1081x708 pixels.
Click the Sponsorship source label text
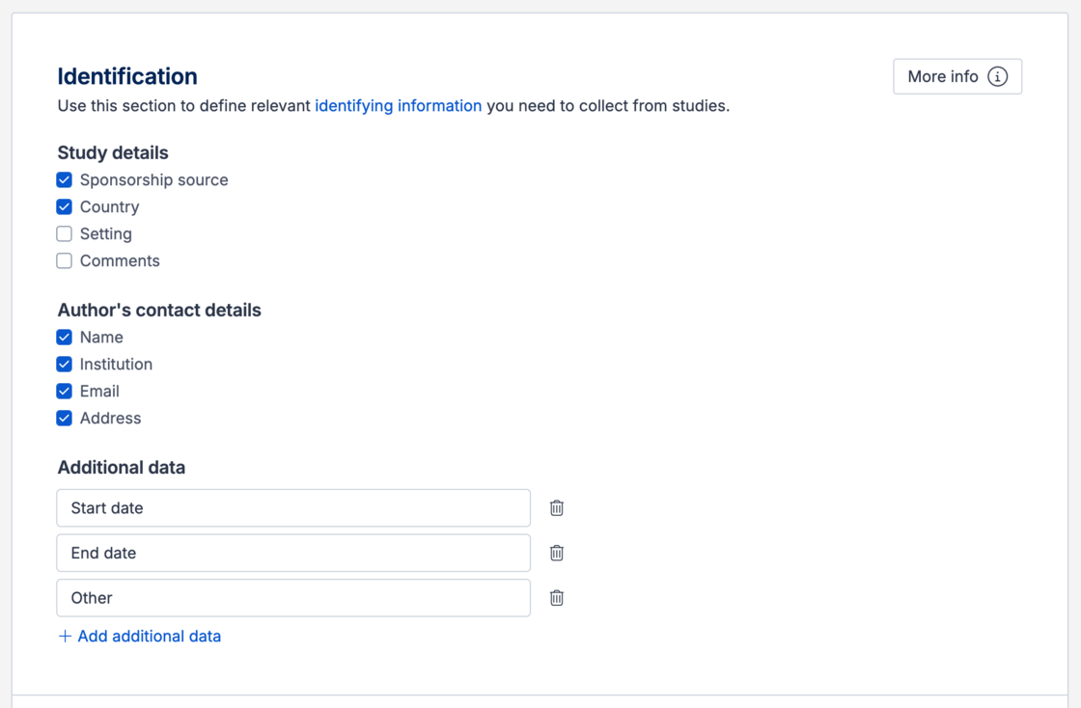pos(153,179)
